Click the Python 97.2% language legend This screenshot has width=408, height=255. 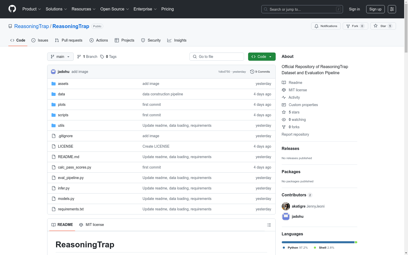point(295,248)
